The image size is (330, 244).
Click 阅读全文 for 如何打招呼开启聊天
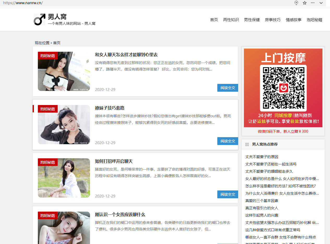coord(227,194)
